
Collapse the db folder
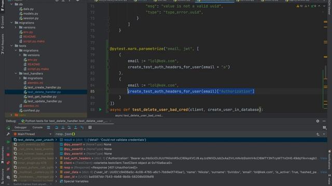tap(11, 4)
